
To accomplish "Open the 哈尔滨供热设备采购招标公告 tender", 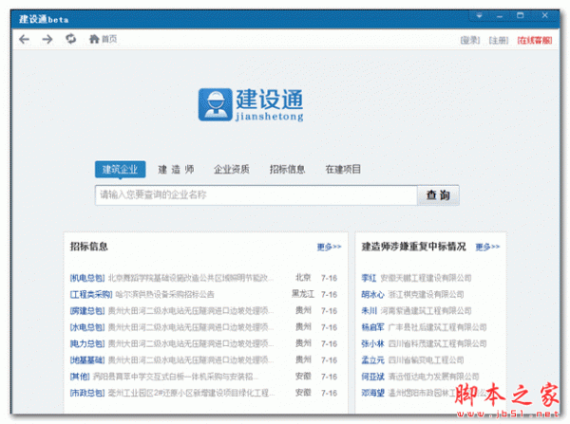I will [x=164, y=294].
